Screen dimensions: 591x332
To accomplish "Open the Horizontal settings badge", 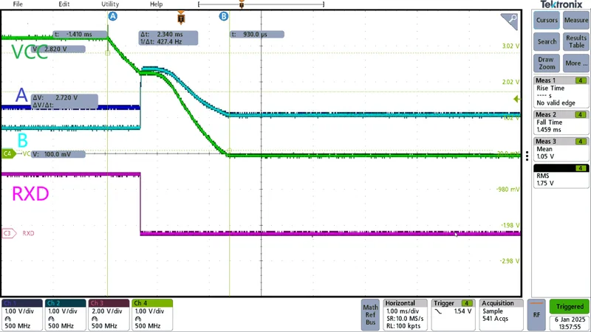I will [x=405, y=315].
